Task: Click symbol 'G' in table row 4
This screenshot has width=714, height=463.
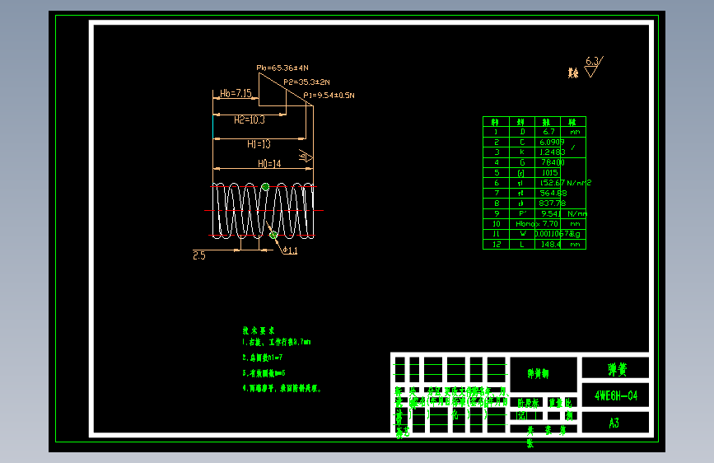Action: pyautogui.click(x=522, y=162)
